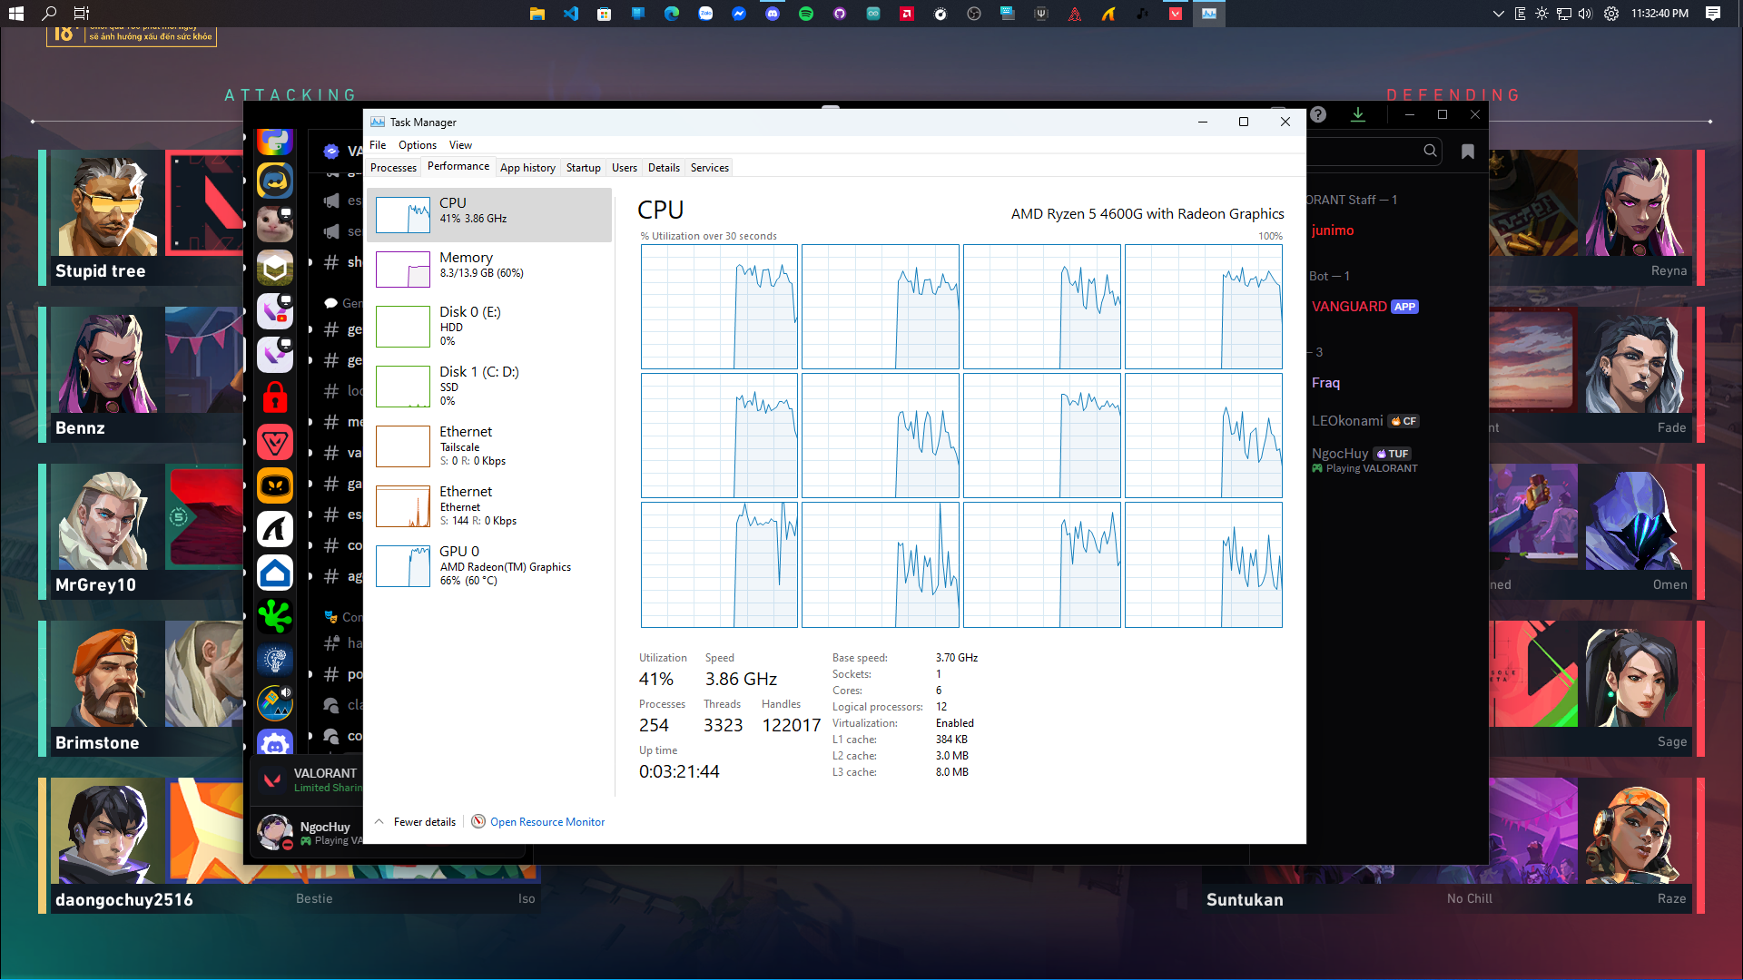Open Visual Studio Code from taskbar

[571, 14]
